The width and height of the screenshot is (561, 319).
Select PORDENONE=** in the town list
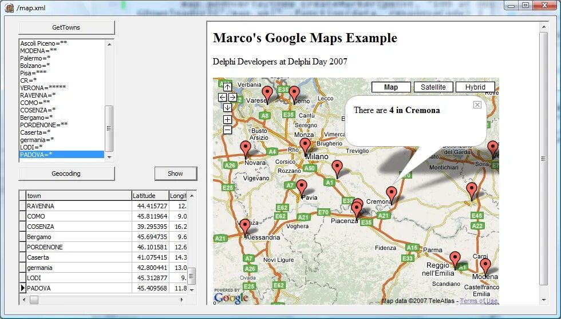click(x=62, y=125)
